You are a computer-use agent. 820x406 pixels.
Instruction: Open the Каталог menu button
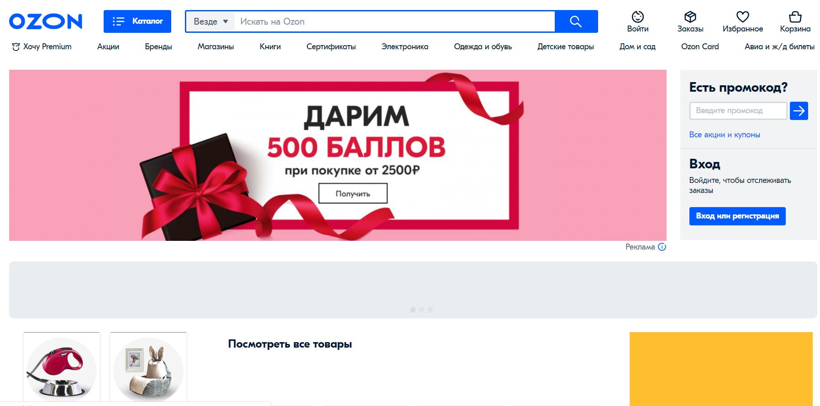tap(137, 21)
